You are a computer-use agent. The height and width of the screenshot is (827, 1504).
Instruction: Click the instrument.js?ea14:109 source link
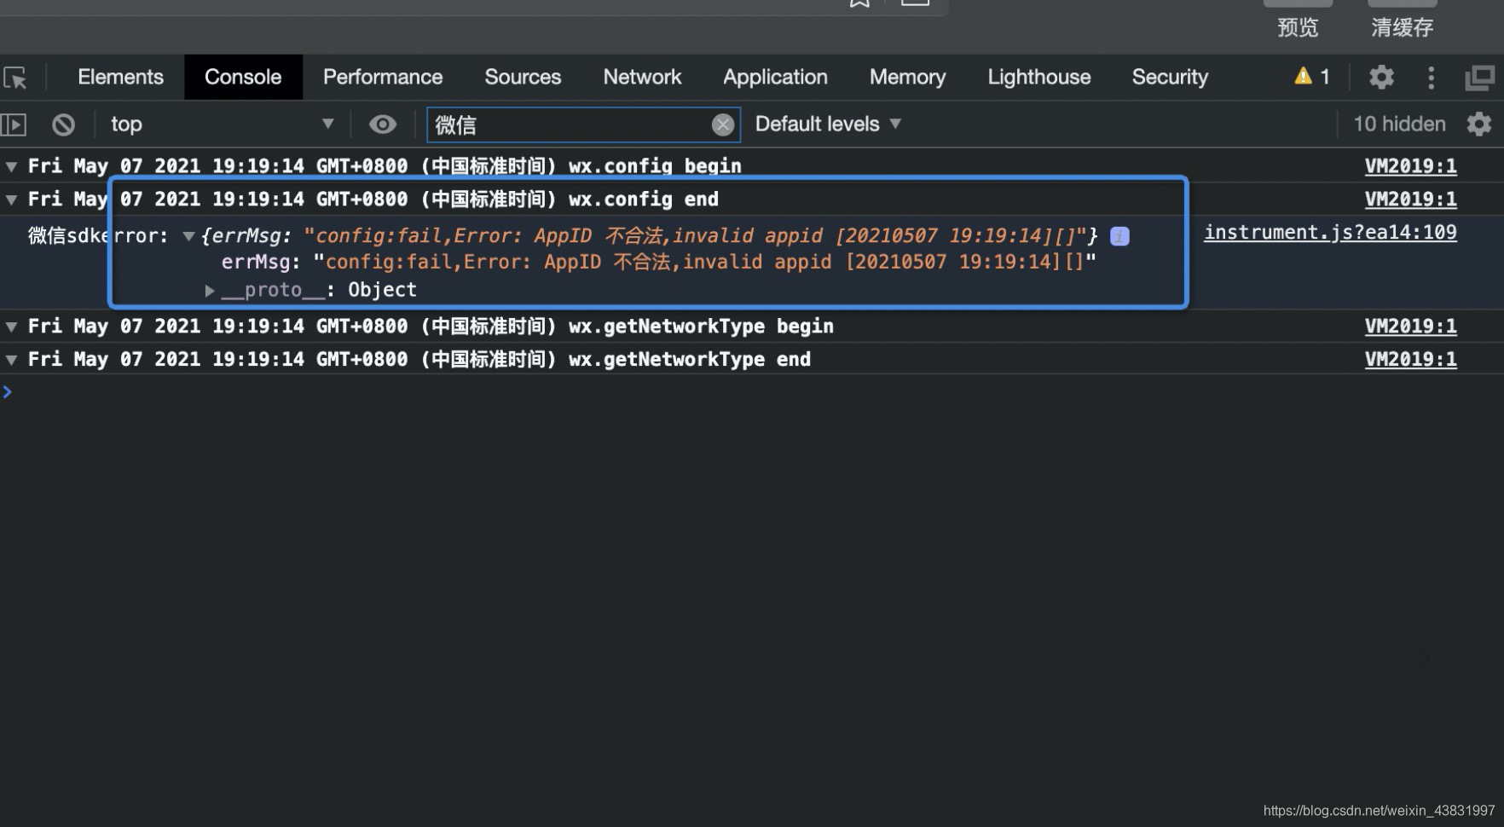1330,232
